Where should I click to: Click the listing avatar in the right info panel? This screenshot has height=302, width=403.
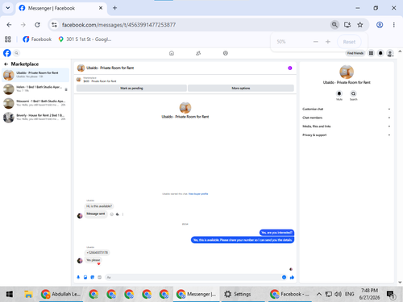pyautogui.click(x=347, y=72)
